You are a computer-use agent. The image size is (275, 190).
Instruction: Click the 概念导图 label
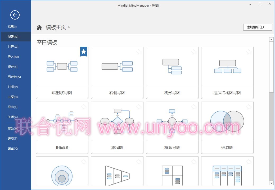pyautogui.click(x=172, y=148)
